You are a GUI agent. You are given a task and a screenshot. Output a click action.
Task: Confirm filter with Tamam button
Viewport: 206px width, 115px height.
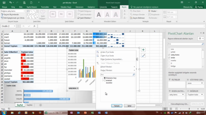117,106
